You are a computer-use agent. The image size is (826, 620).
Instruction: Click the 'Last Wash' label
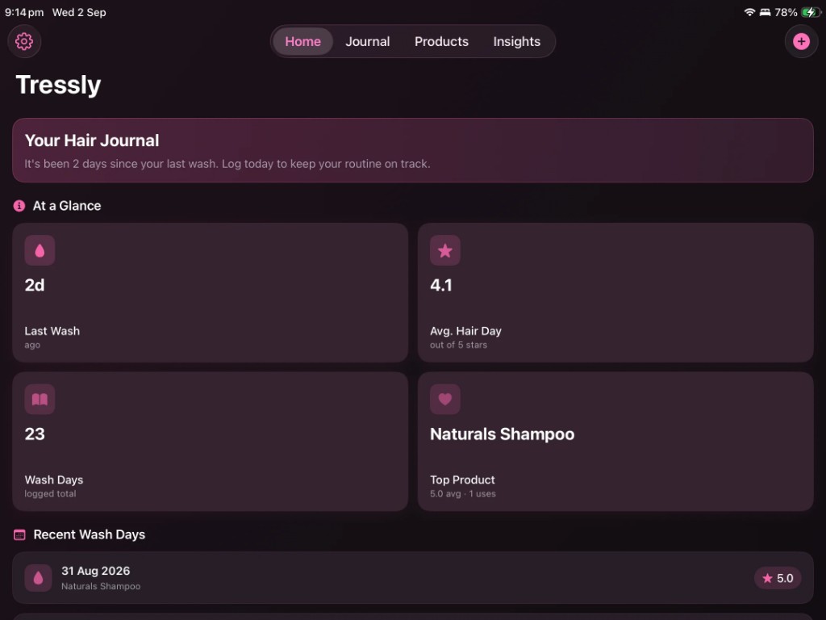(x=52, y=331)
